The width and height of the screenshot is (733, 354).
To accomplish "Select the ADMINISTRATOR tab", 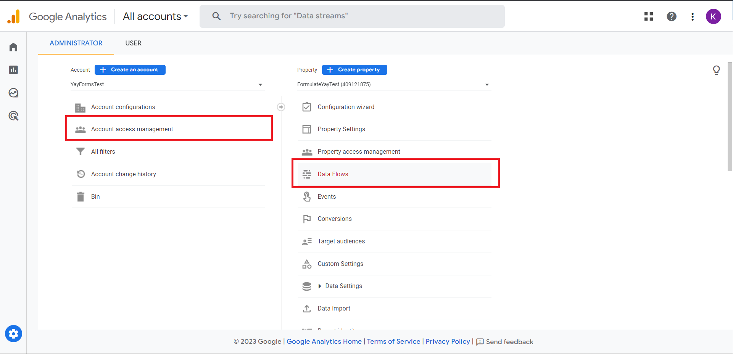I will coord(76,43).
